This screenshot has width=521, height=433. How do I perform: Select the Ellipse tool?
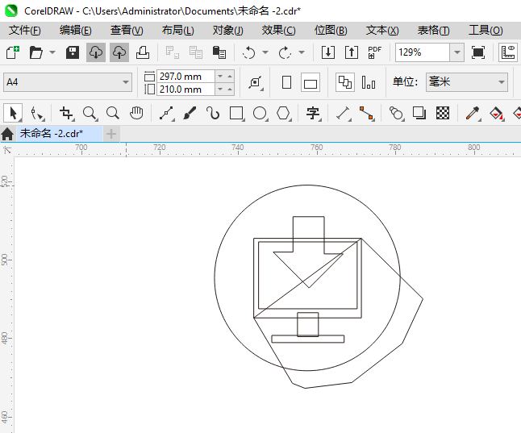260,113
